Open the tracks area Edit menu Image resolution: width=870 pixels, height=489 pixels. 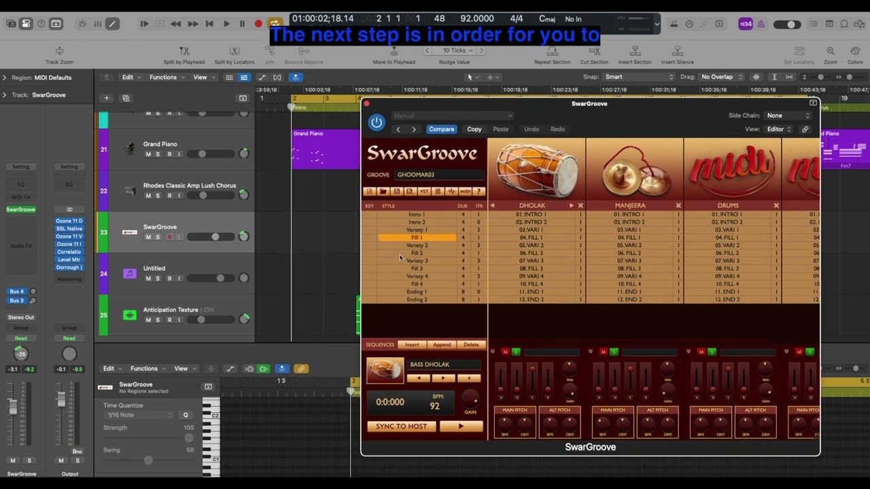tap(130, 77)
